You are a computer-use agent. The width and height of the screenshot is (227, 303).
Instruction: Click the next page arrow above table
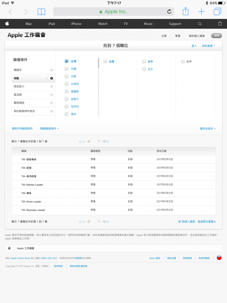(x=108, y=141)
